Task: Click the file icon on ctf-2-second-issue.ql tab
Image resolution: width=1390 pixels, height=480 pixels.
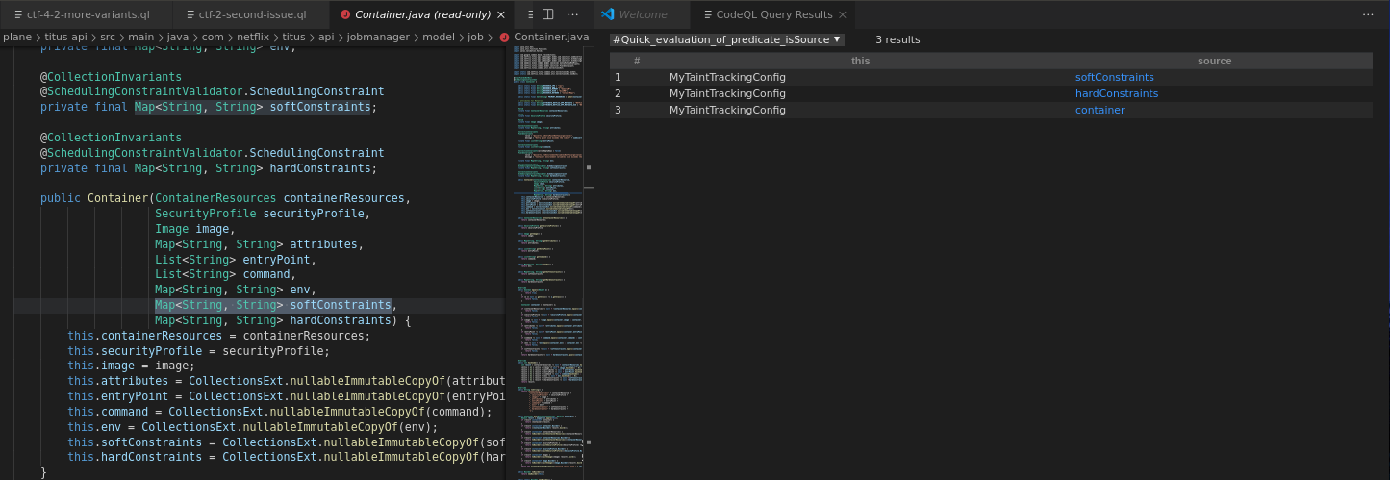Action: coord(190,14)
